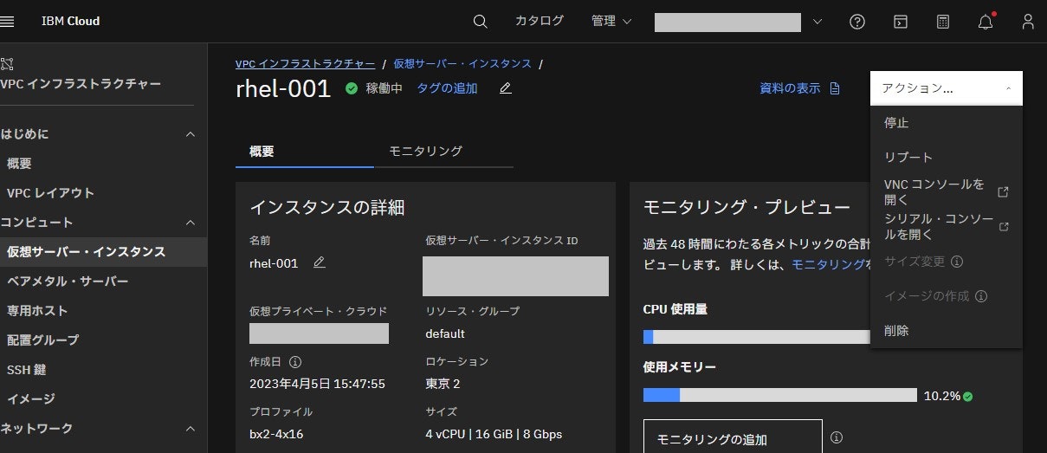Collapse the はじめに sidebar section
The image size is (1047, 453).
tap(191, 134)
